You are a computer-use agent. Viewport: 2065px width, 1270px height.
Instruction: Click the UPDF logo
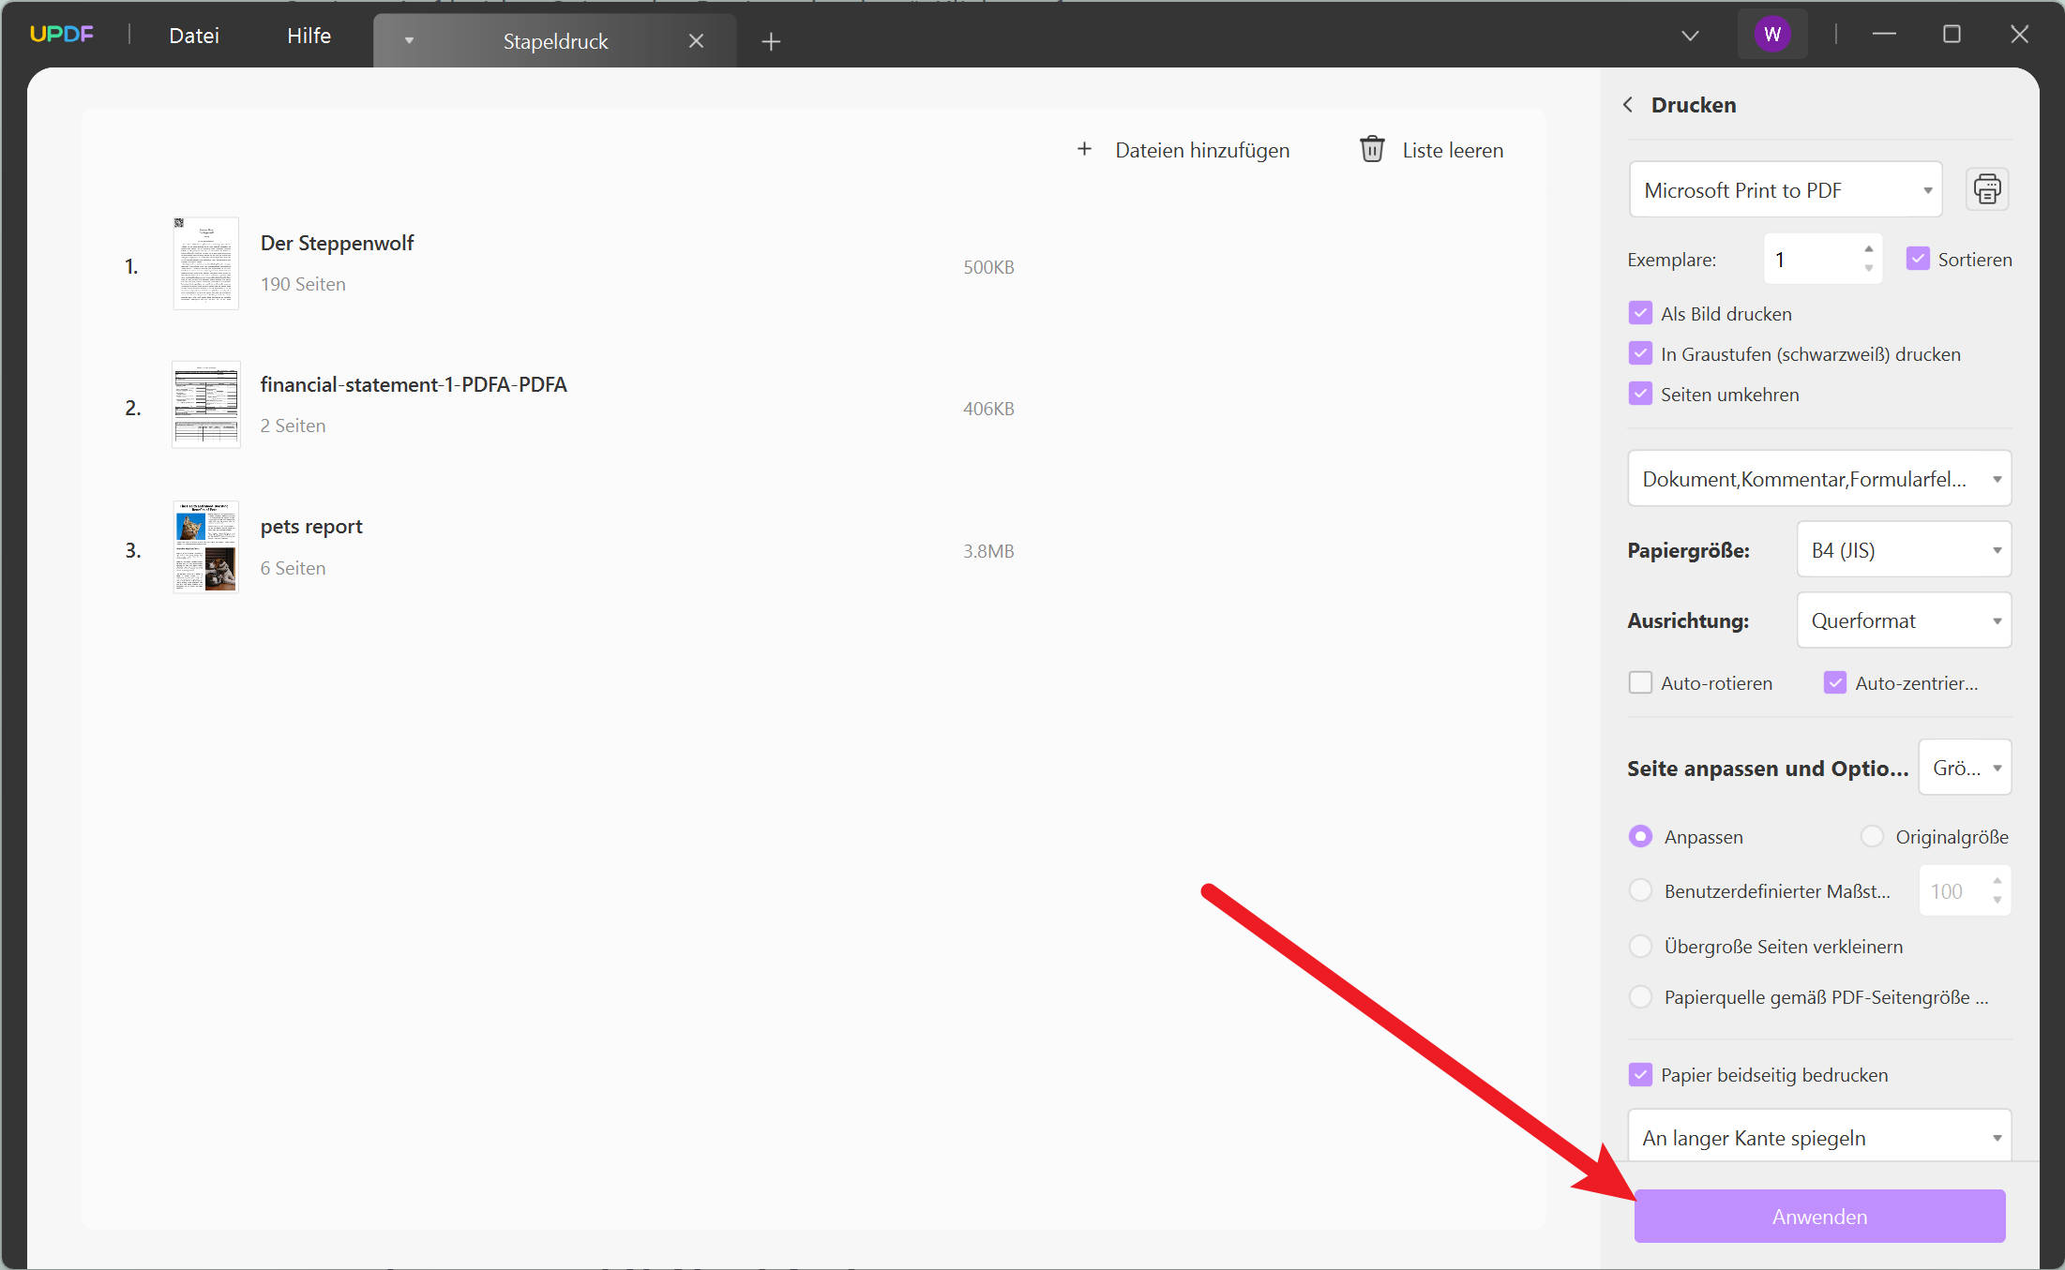click(x=62, y=35)
